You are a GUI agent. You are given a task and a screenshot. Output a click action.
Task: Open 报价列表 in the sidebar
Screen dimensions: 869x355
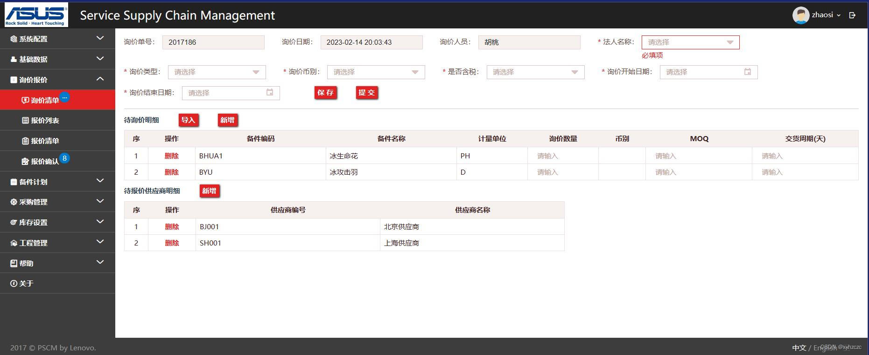(57, 120)
